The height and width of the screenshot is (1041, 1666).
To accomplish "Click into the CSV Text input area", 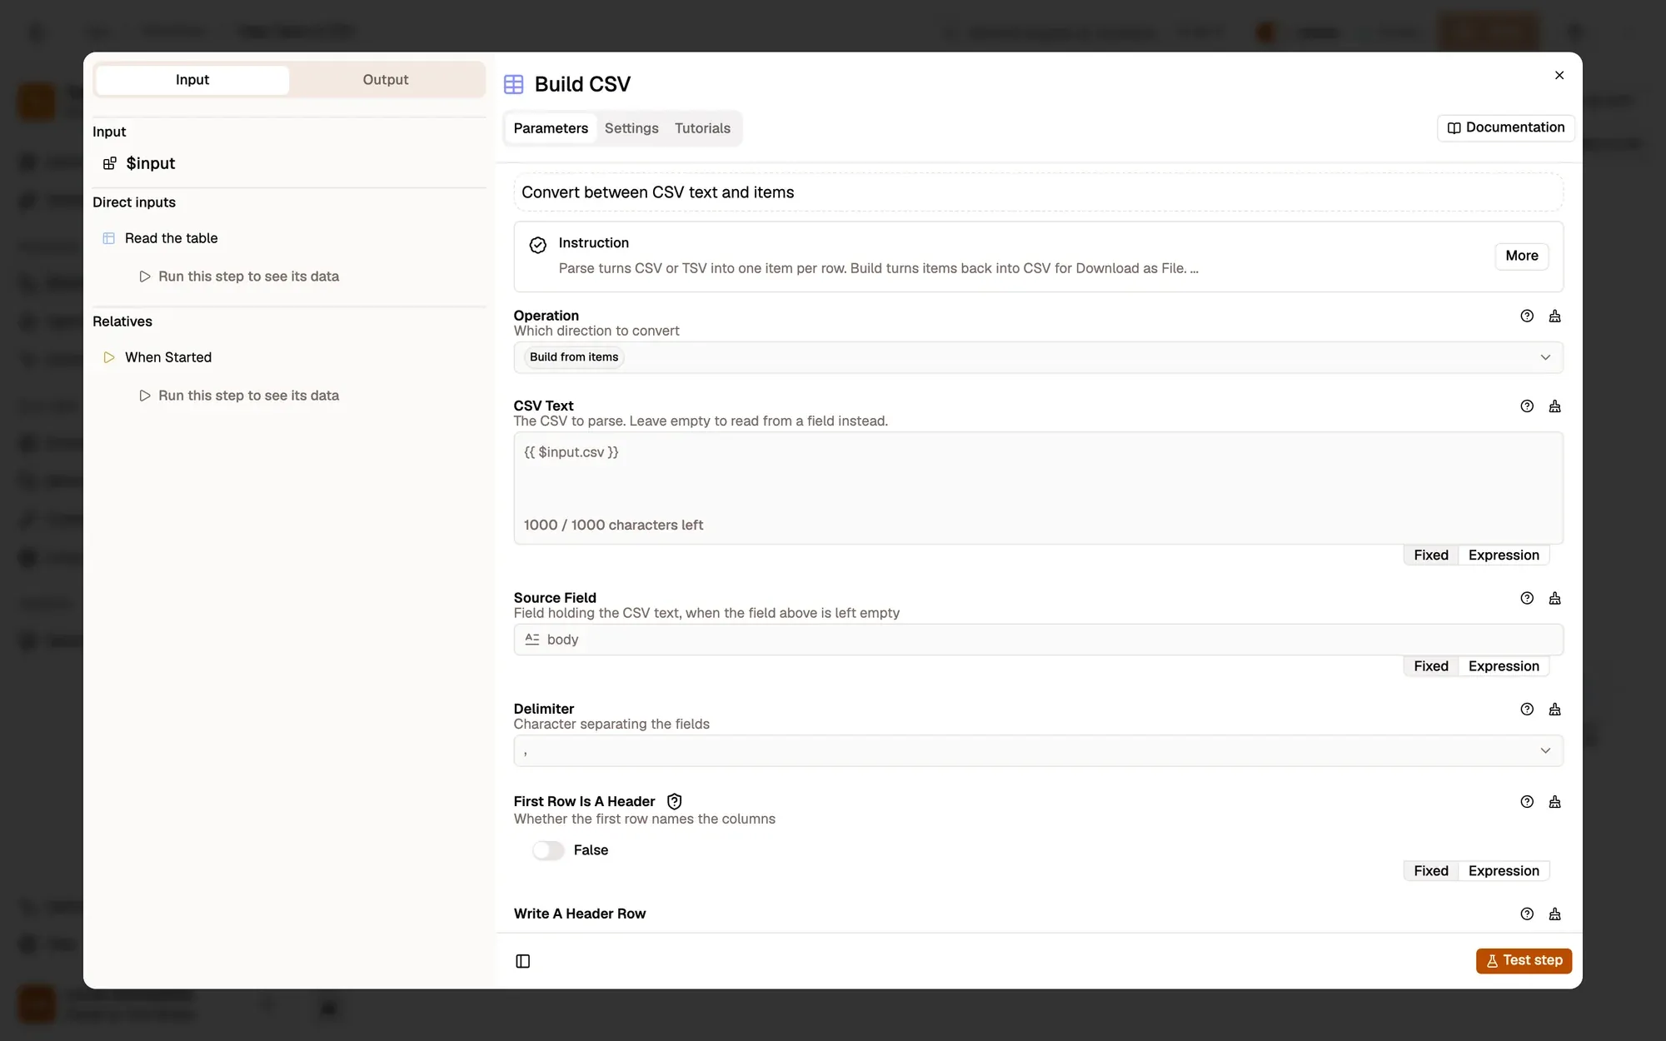I will coord(1038,488).
